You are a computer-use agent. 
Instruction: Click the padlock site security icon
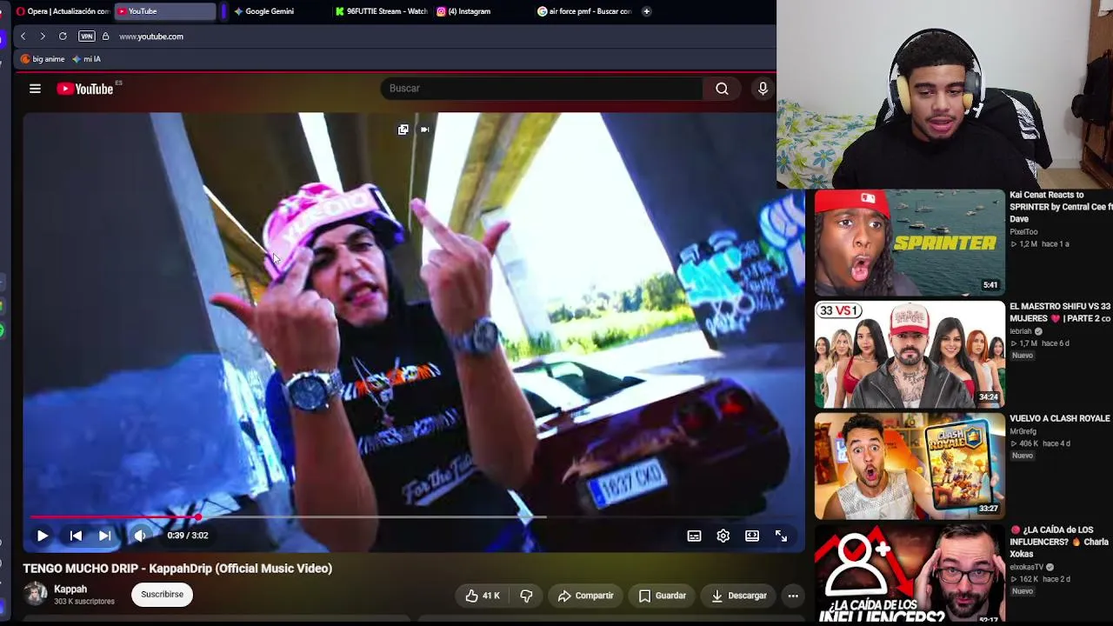[x=105, y=37]
